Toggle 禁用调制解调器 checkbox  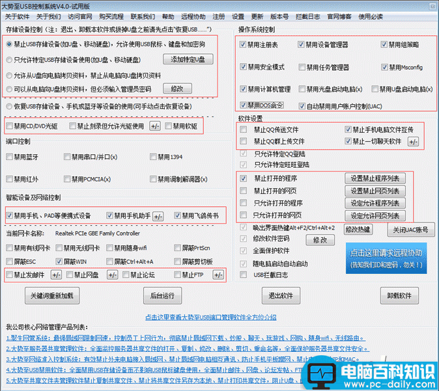(x=153, y=179)
